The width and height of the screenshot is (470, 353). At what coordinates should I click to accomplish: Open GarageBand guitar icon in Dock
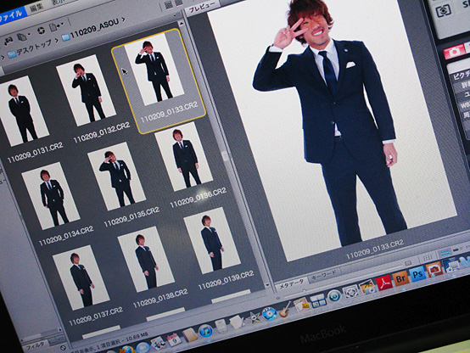pos(286,310)
